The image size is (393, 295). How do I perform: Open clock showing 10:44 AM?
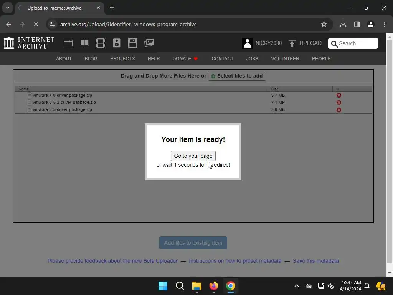click(x=351, y=286)
